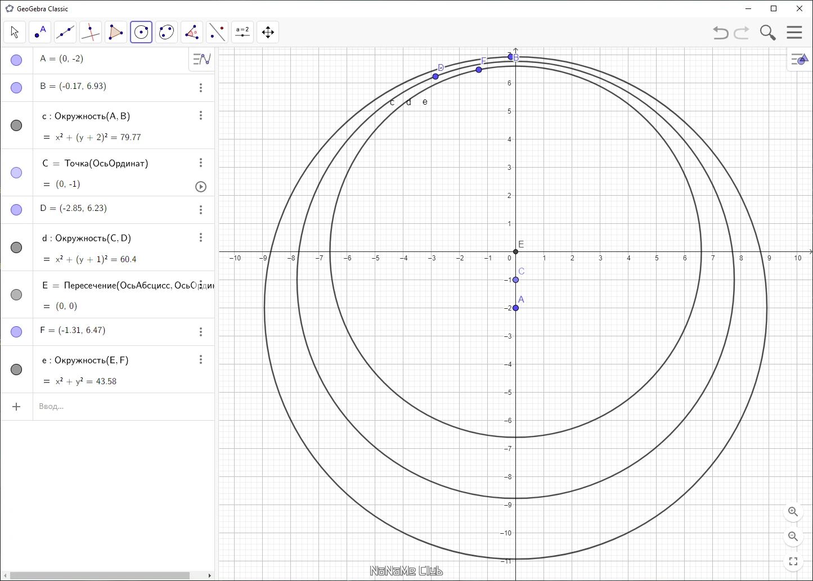813x581 pixels.
Task: Toggle visibility of point A
Action: [16, 60]
